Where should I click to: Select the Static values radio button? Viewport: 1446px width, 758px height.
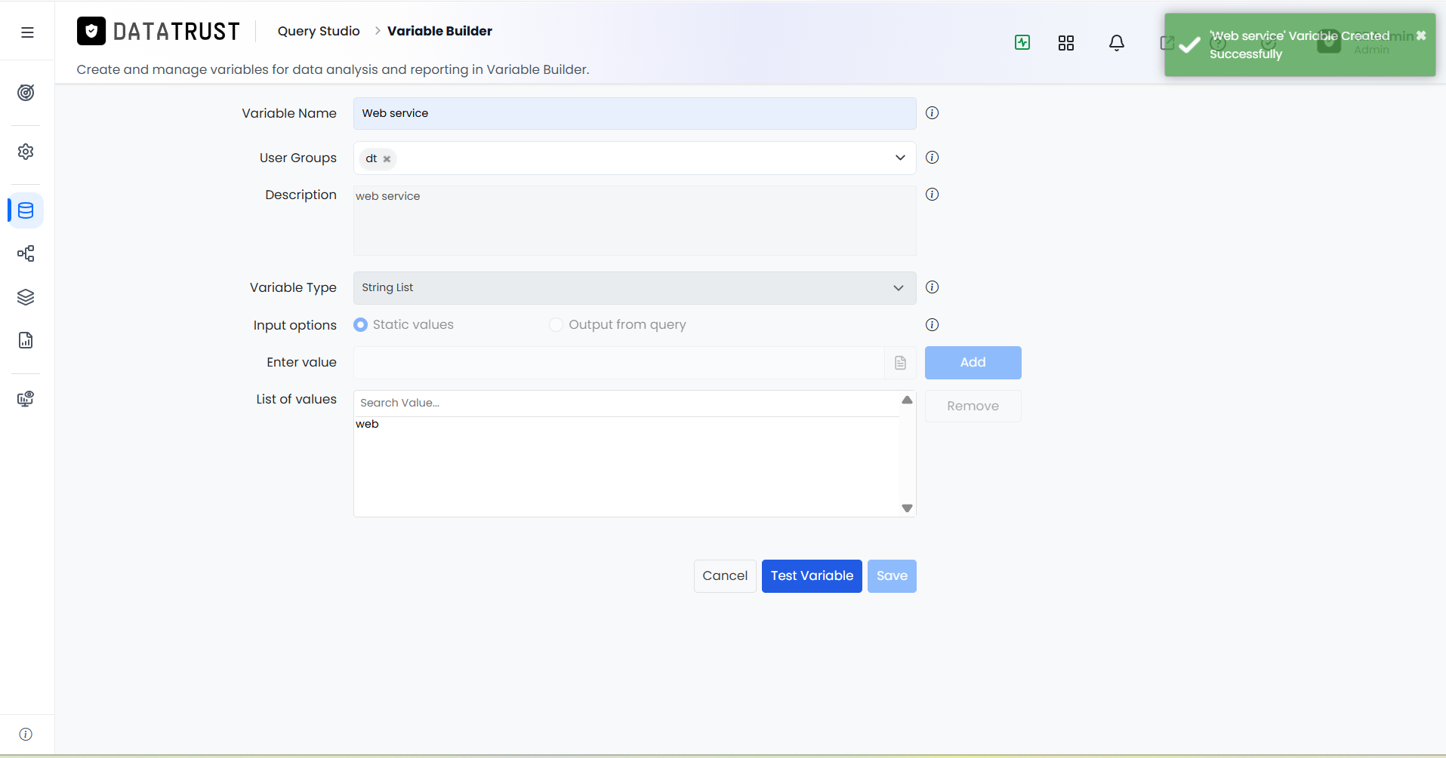(x=360, y=324)
